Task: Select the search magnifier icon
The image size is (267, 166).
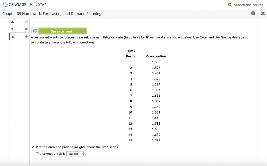Action: point(230,5)
